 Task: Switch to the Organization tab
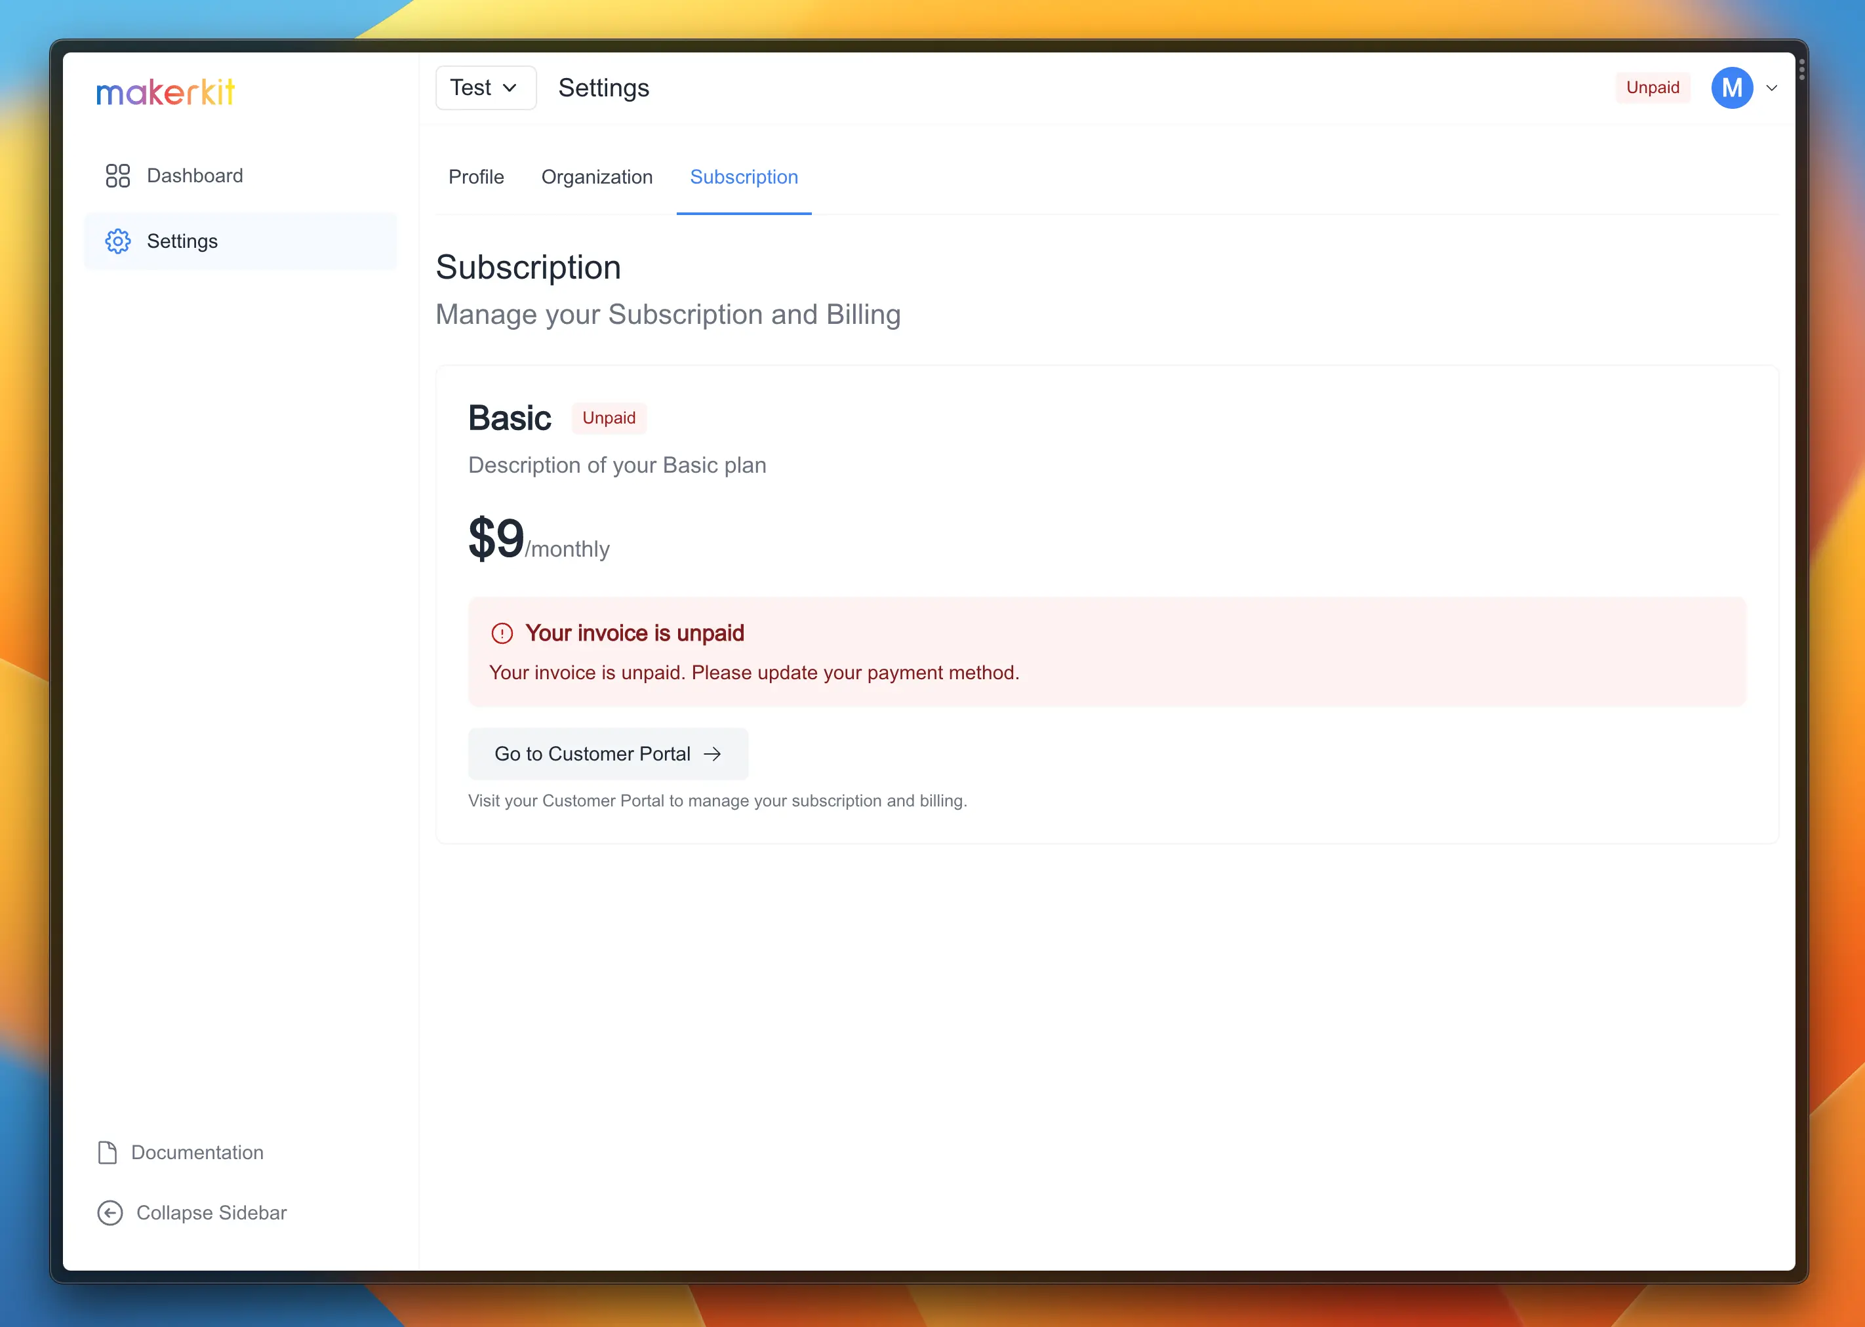(597, 176)
